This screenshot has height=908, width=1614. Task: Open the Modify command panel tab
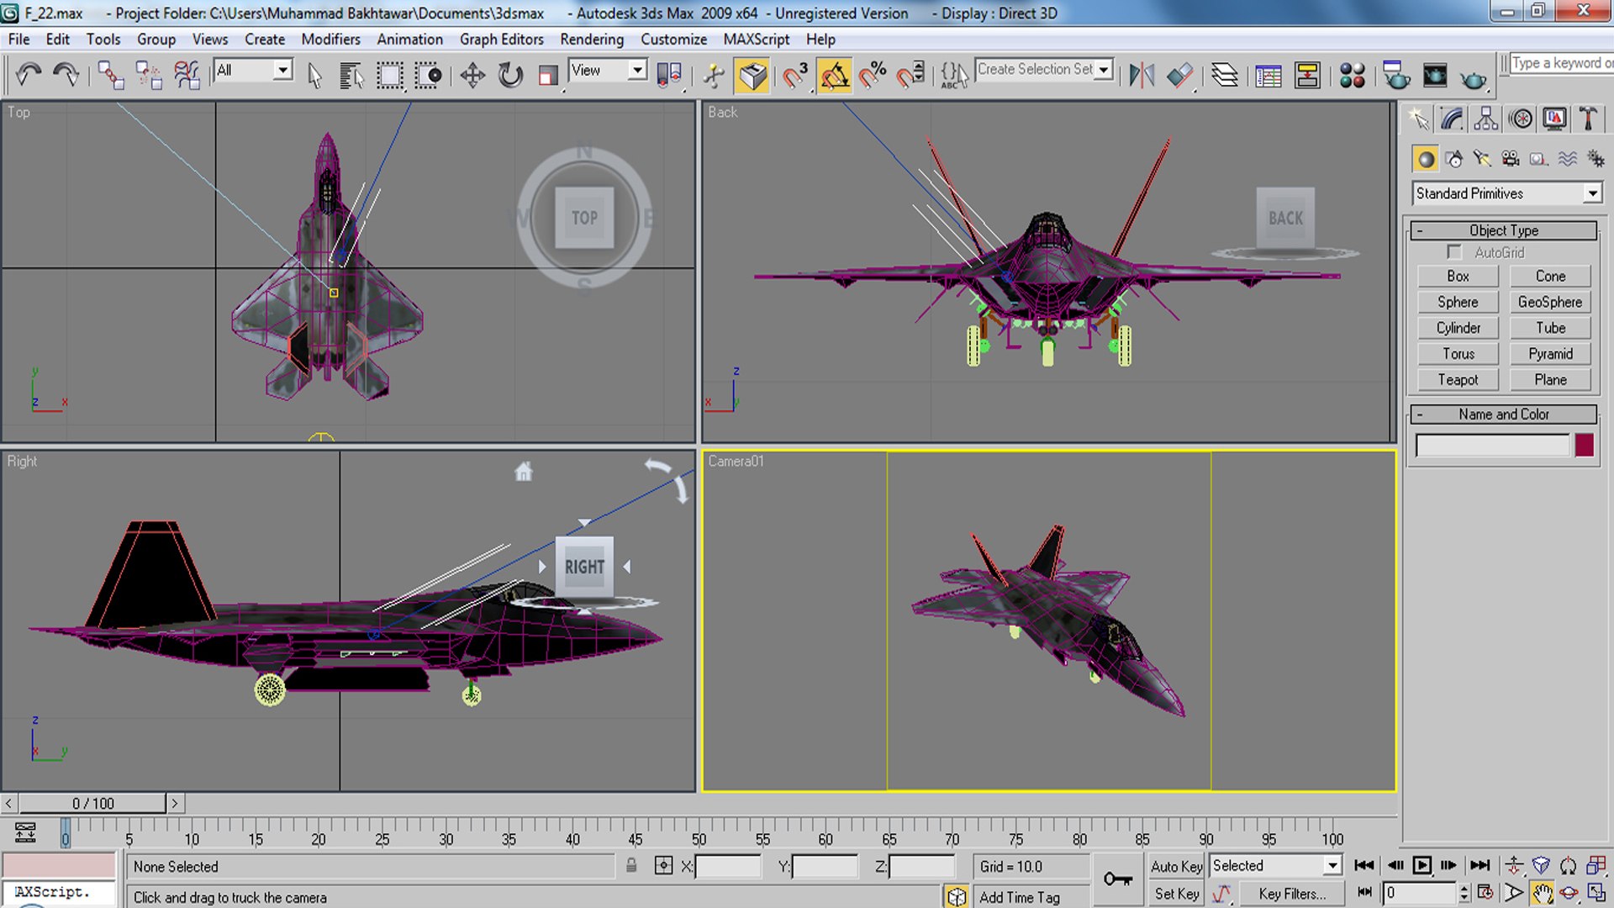1452,119
